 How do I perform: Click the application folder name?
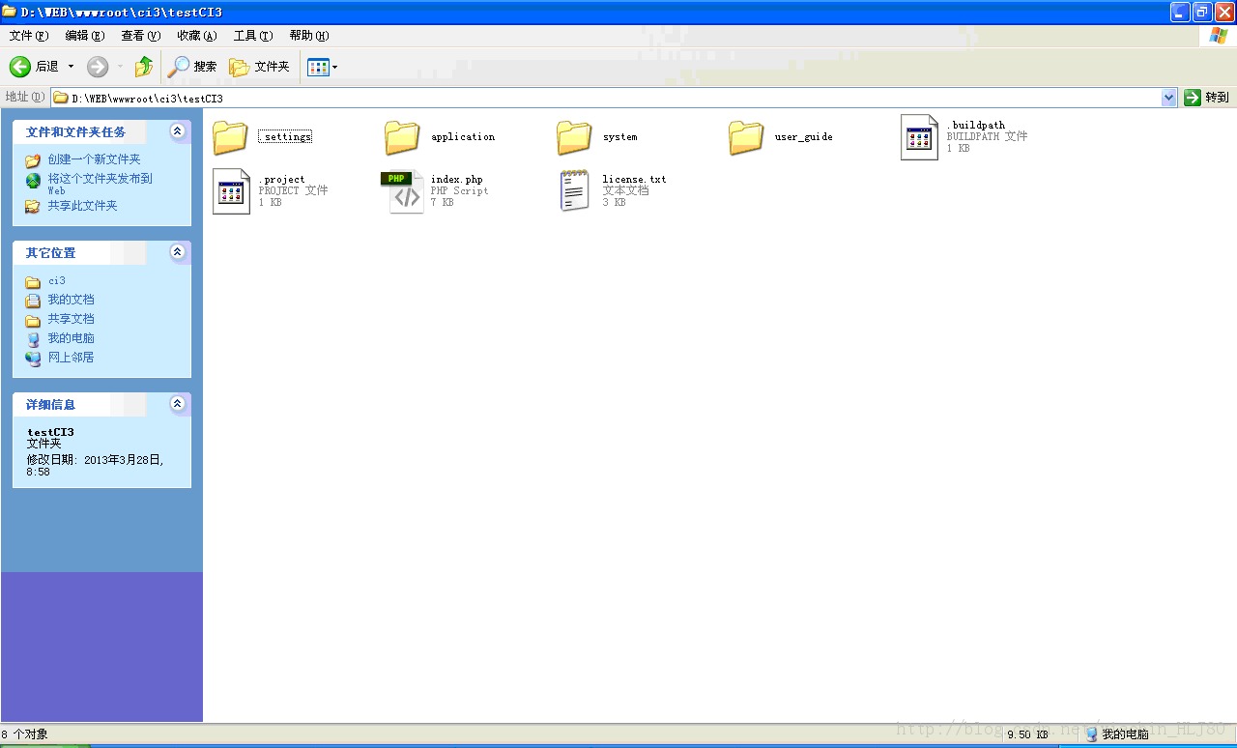point(463,137)
